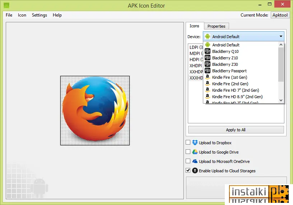The height and width of the screenshot is (205, 293).
Task: Maximize the APK Icon Editor window
Action: tap(269, 4)
